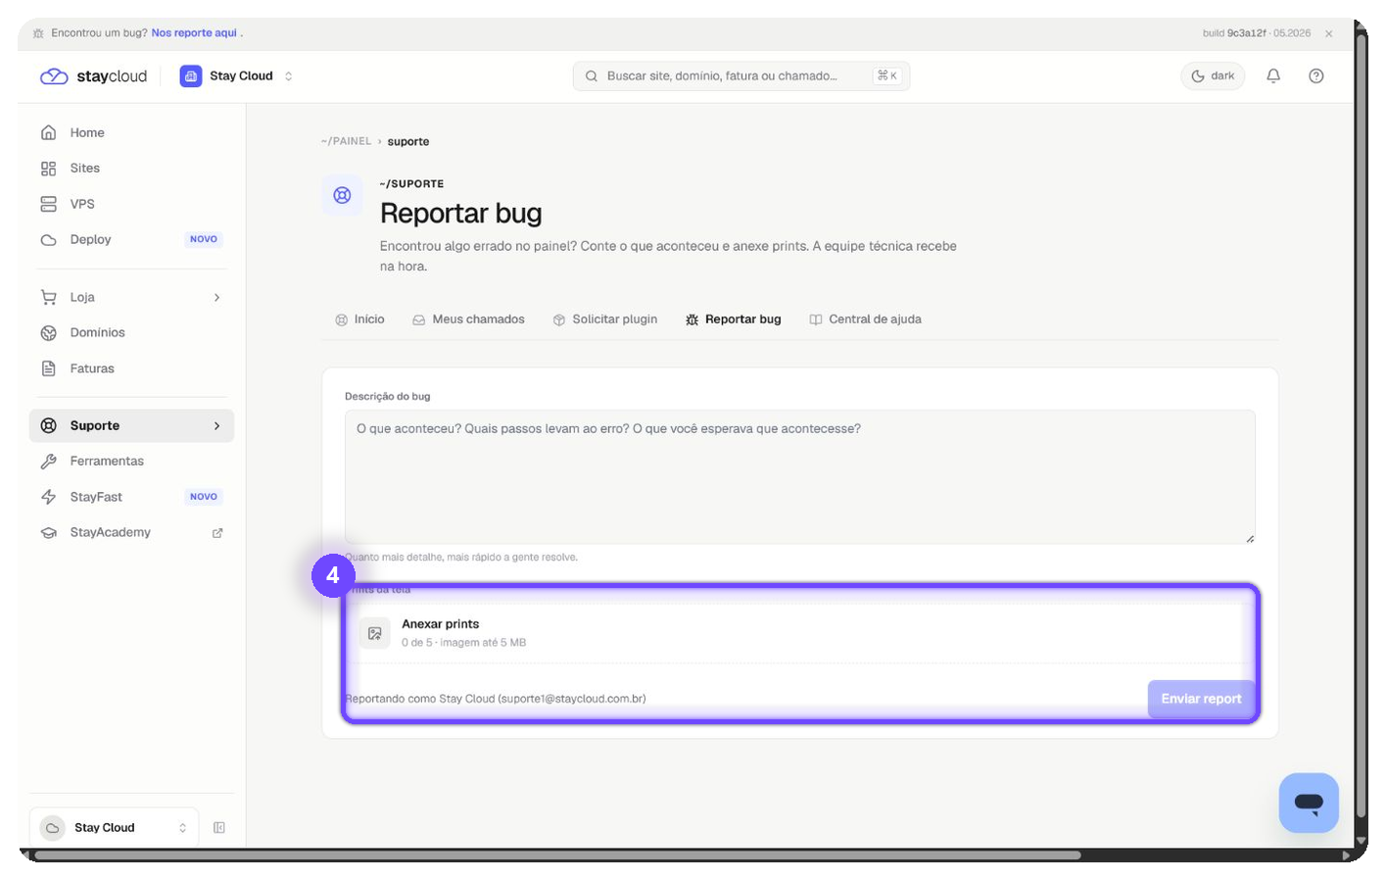Click the Home sidebar icon
The image size is (1386, 880).
48,132
